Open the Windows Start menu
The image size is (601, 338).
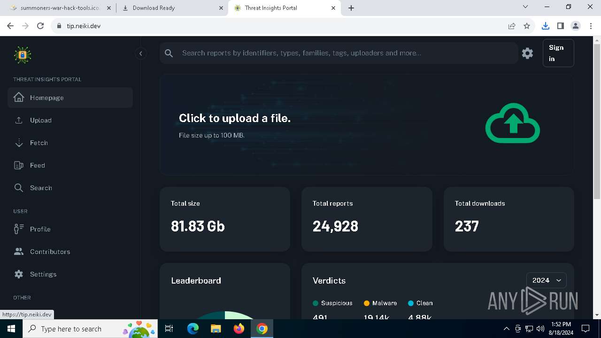coord(11,329)
